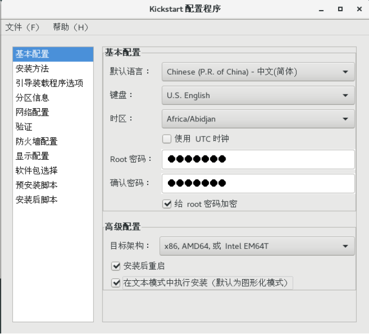Open the 默认语言 dropdown

pyautogui.click(x=258, y=72)
